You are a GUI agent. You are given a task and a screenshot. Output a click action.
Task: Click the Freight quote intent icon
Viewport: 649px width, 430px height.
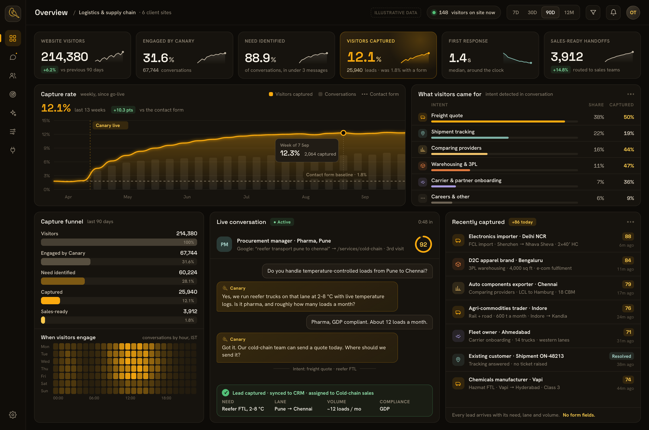click(x=422, y=117)
